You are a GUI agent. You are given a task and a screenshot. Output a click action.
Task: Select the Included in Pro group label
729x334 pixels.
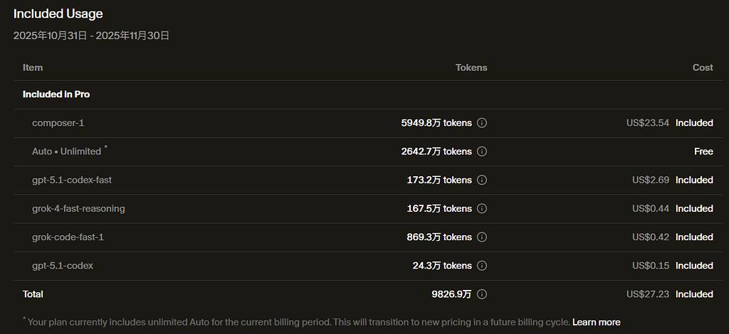pos(56,95)
